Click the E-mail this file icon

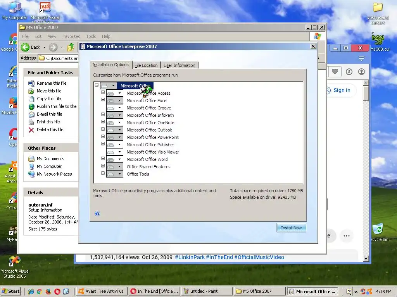[31, 114]
